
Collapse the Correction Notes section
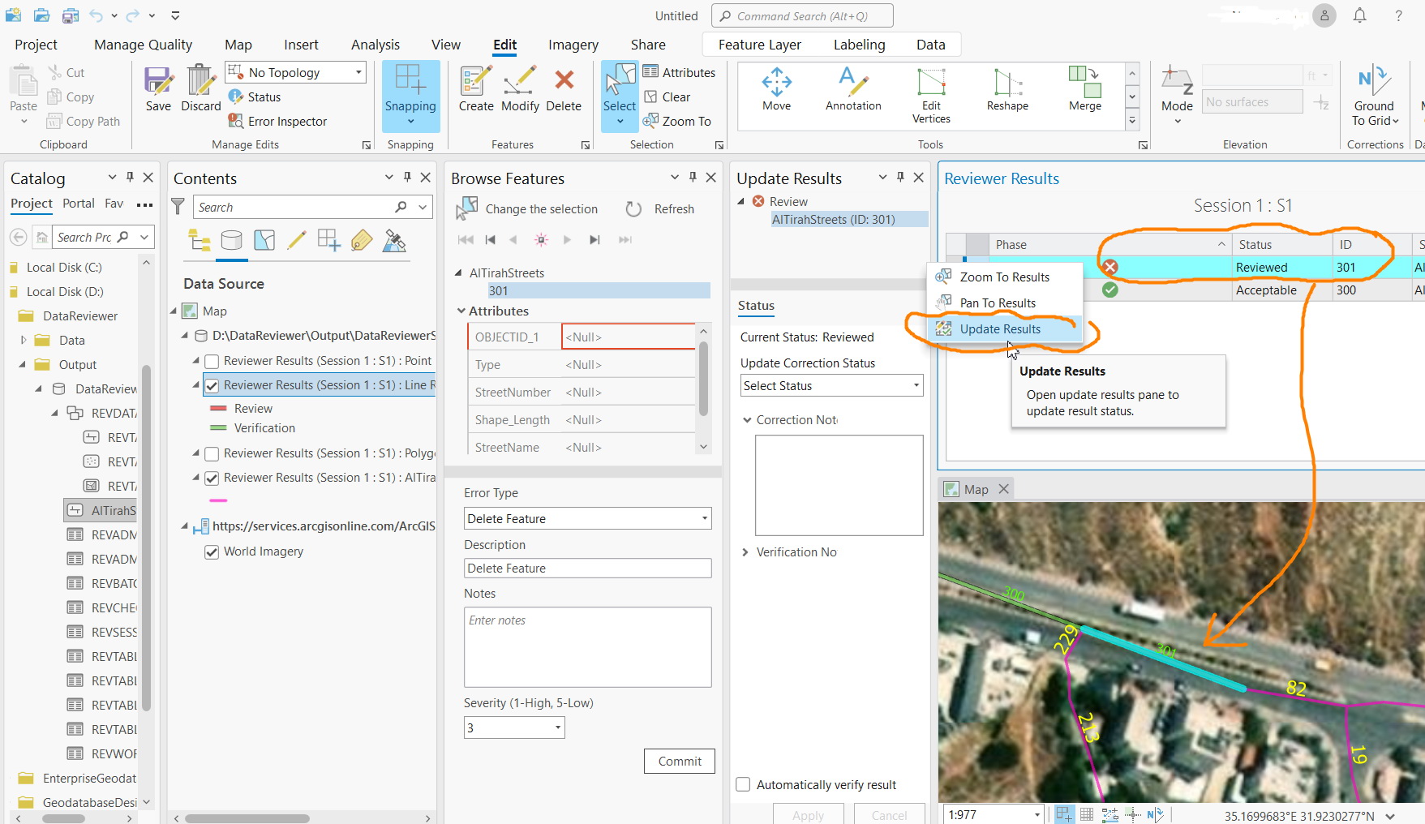(747, 419)
